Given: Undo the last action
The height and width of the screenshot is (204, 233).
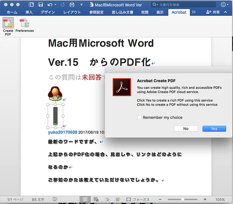Looking at the screenshot, I should 50,5.
